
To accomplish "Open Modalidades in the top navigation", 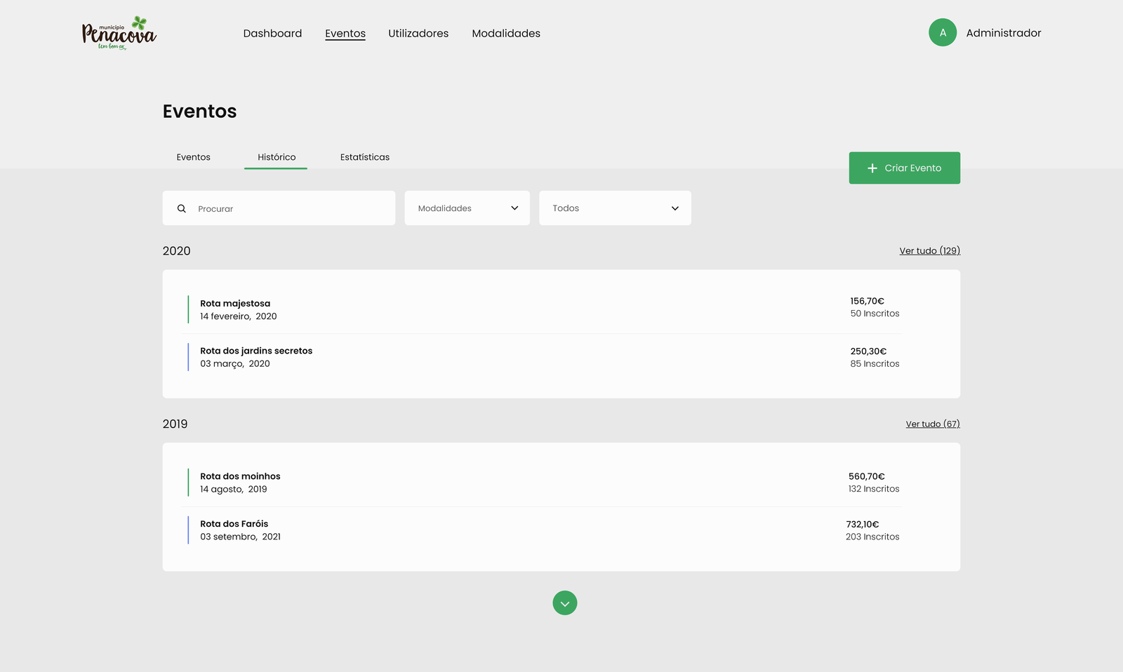I will point(506,34).
